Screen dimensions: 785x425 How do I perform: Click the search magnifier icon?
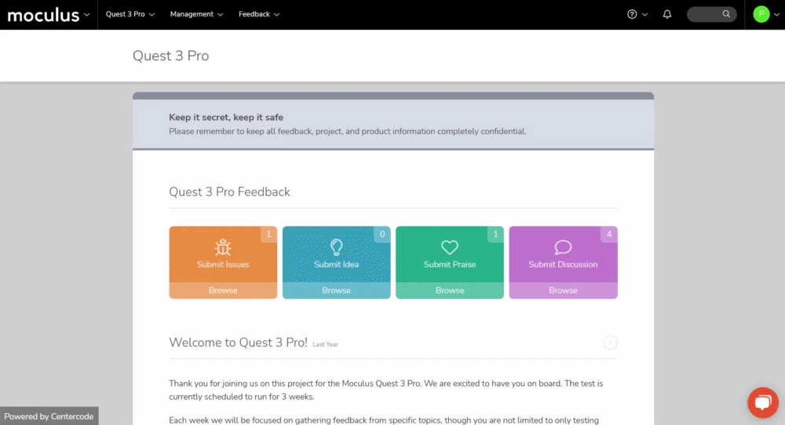coord(726,14)
